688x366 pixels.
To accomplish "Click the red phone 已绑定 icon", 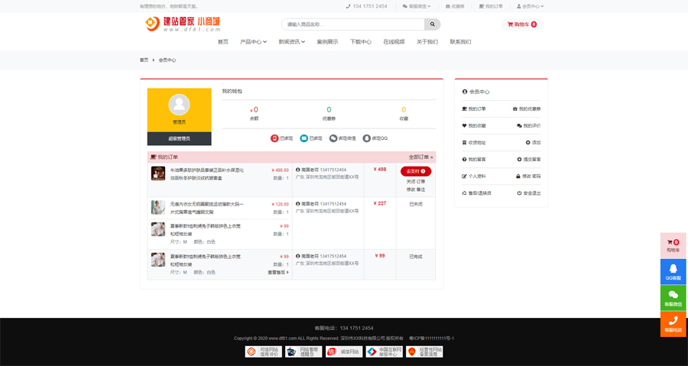I will point(275,138).
